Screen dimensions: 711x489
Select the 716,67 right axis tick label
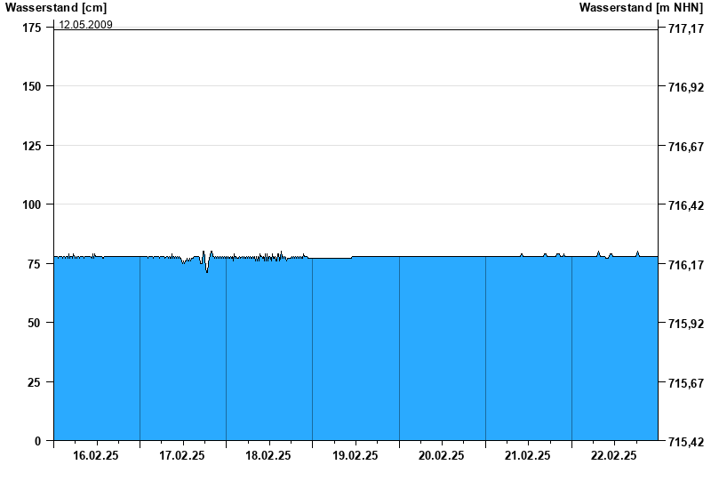point(684,147)
